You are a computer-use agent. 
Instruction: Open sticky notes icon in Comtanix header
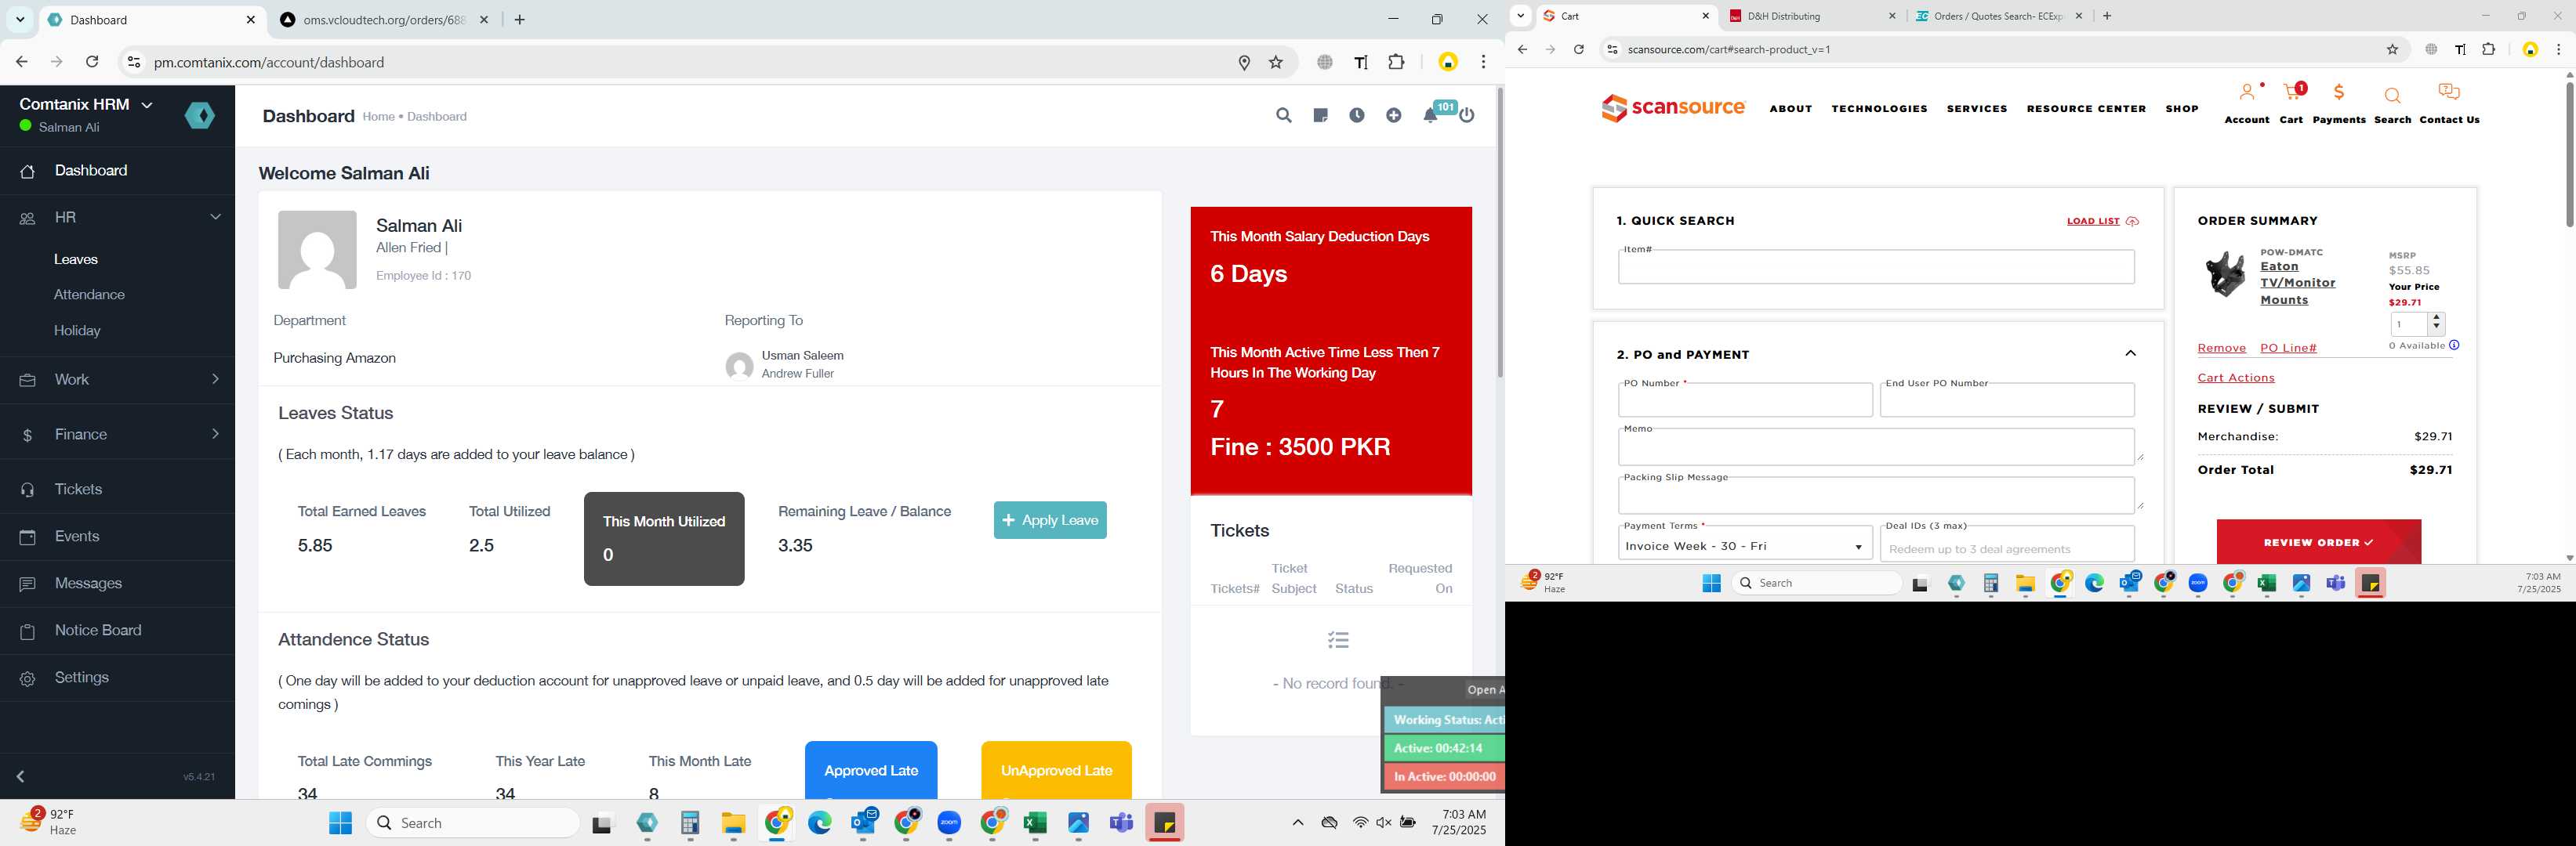[x=1320, y=116]
